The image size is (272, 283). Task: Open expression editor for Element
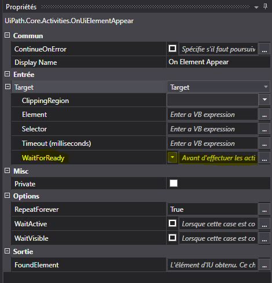(x=264, y=115)
